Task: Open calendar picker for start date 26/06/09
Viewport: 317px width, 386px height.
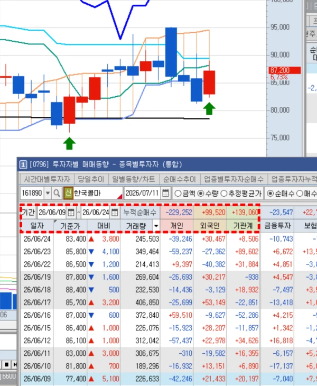Action: pos(71,213)
